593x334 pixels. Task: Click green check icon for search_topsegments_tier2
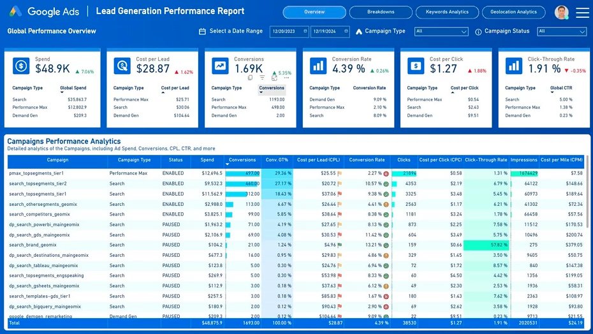click(386, 184)
